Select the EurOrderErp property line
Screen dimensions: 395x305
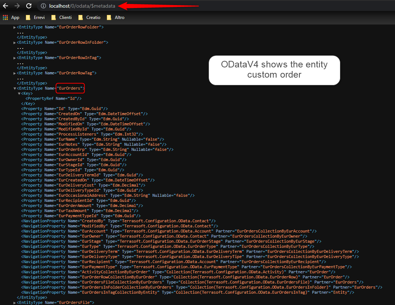(x=97, y=149)
